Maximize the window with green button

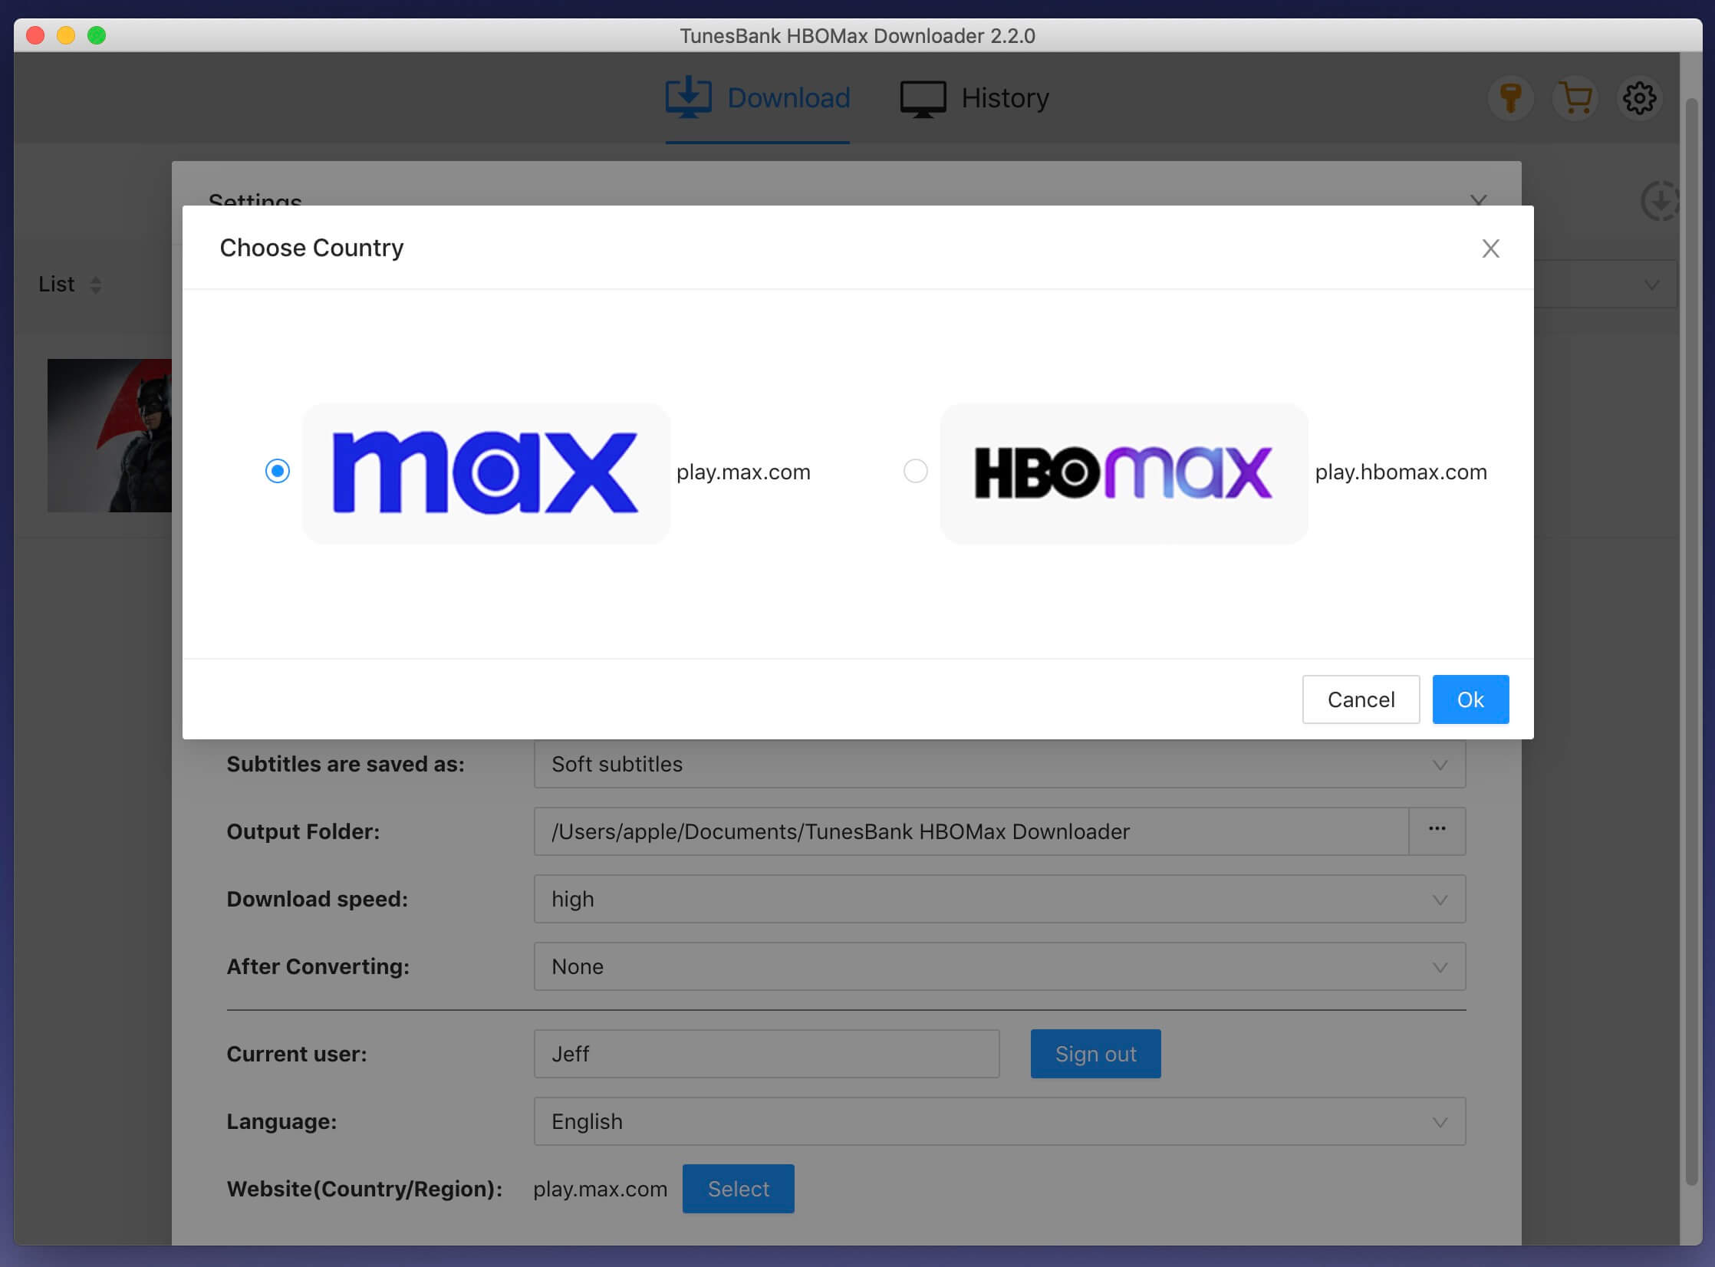97,35
